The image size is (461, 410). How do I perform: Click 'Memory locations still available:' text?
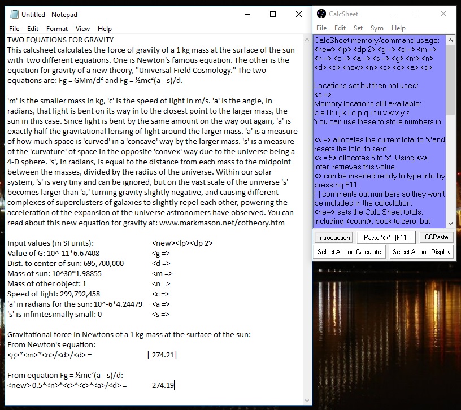[368, 103]
